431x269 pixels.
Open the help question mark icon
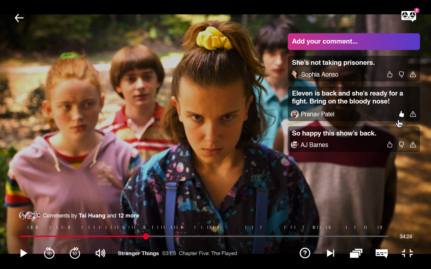pos(305,253)
